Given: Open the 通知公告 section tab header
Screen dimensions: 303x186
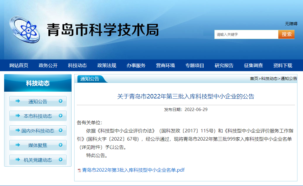Looking at the screenshot, I should pyautogui.click(x=90, y=79).
